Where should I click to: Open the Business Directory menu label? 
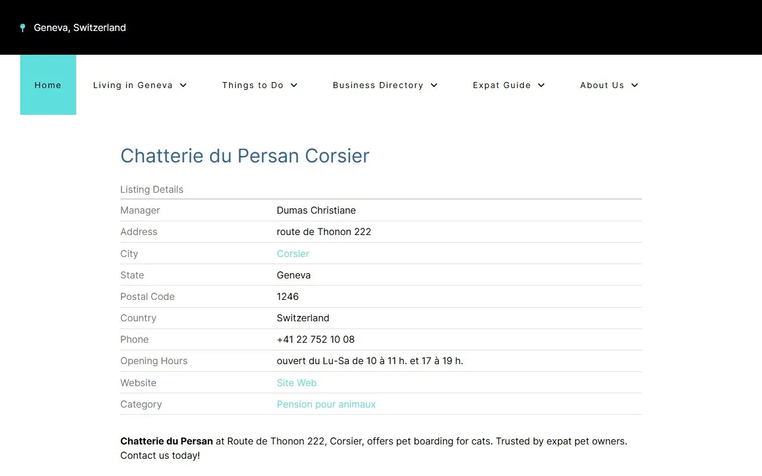pos(377,85)
